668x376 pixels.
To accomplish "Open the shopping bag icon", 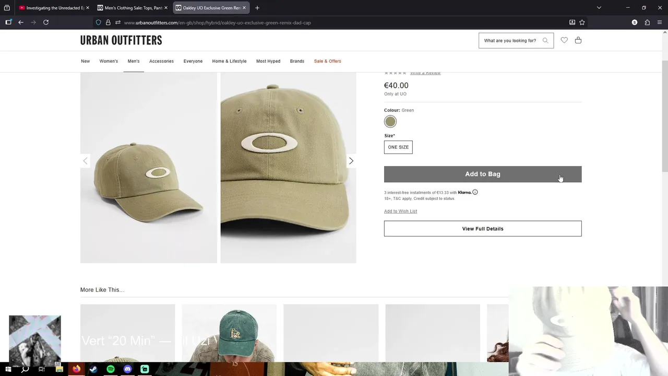I will pos(578,40).
